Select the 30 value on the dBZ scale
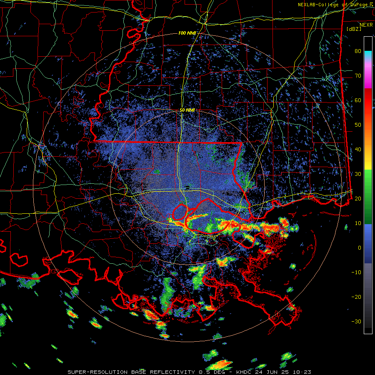This screenshot has width=375, height=375. pos(358,174)
